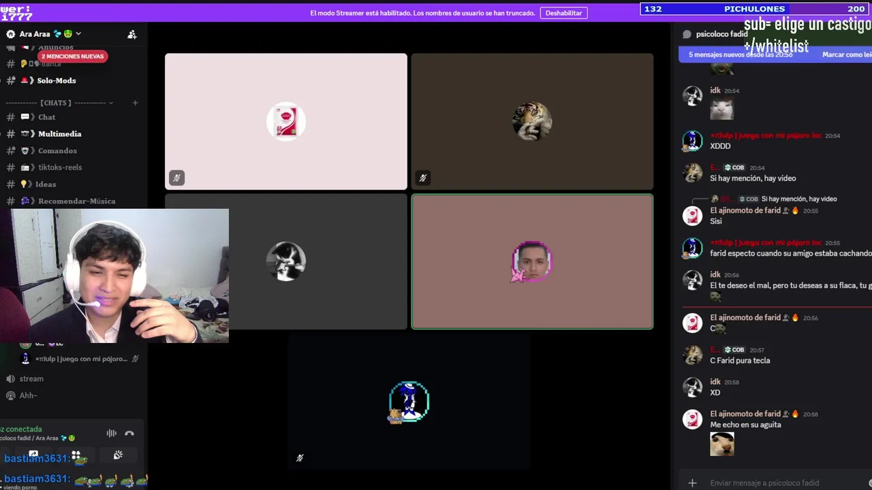Click the C Farid pura tecla message

coord(740,361)
